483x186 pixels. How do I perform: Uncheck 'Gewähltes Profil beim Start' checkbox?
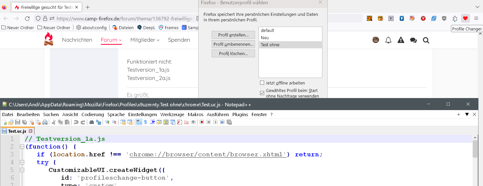coord(262,93)
